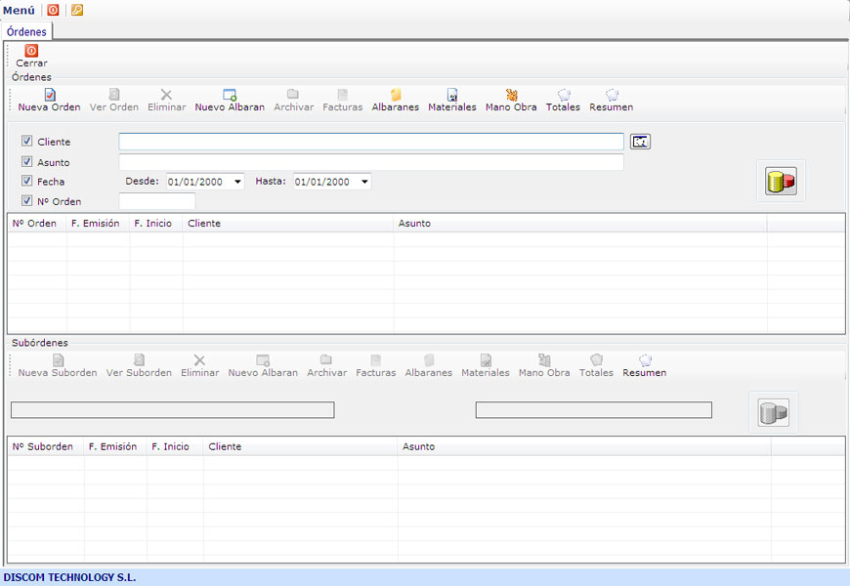This screenshot has height=586, width=850.
Task: Uncheck the Cliente filter checkbox
Action: tap(27, 142)
